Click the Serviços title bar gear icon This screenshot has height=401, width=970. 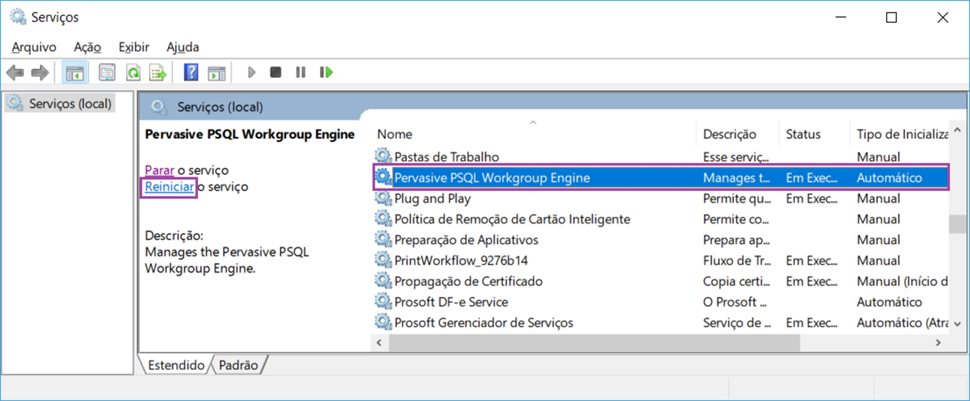pos(18,17)
